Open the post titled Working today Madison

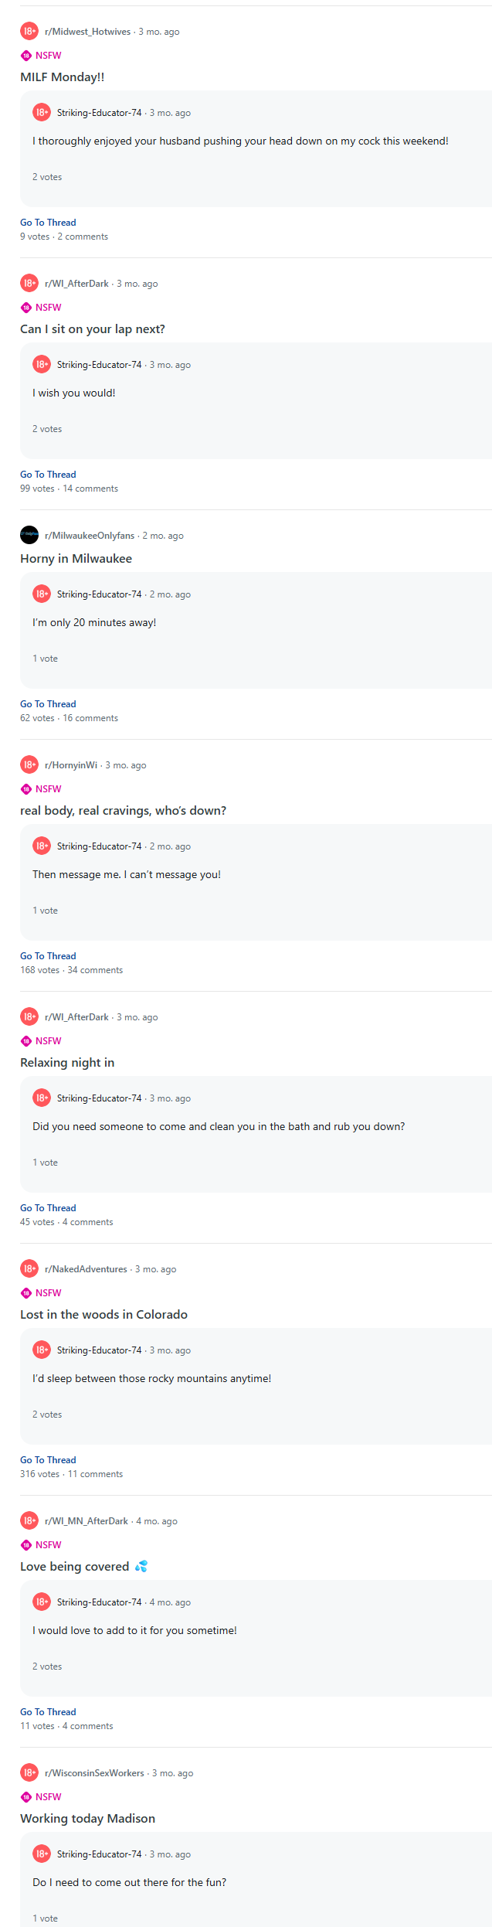click(x=87, y=1819)
